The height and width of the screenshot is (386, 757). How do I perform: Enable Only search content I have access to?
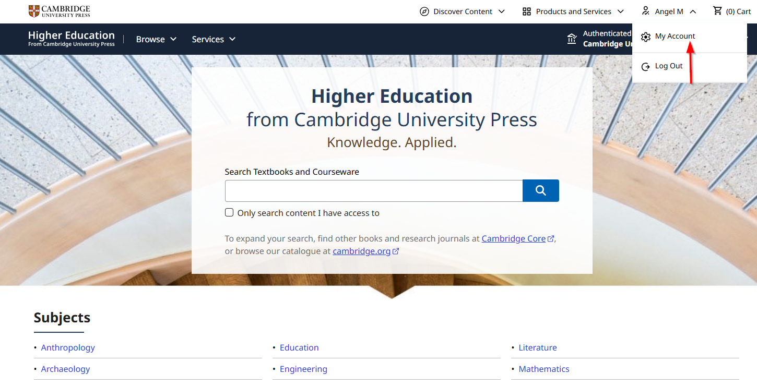coord(229,212)
